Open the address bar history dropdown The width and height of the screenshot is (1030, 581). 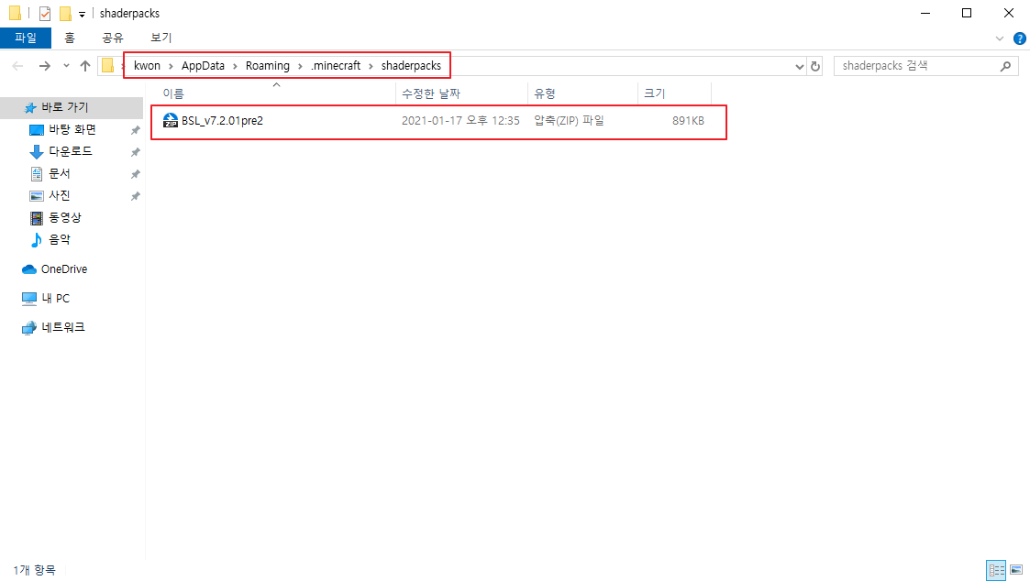point(800,66)
